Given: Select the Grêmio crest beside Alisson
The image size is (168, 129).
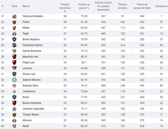Looking at the screenshot, I should coord(14,120).
